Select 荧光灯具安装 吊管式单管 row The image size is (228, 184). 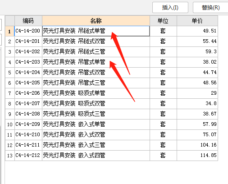(x=96, y=62)
